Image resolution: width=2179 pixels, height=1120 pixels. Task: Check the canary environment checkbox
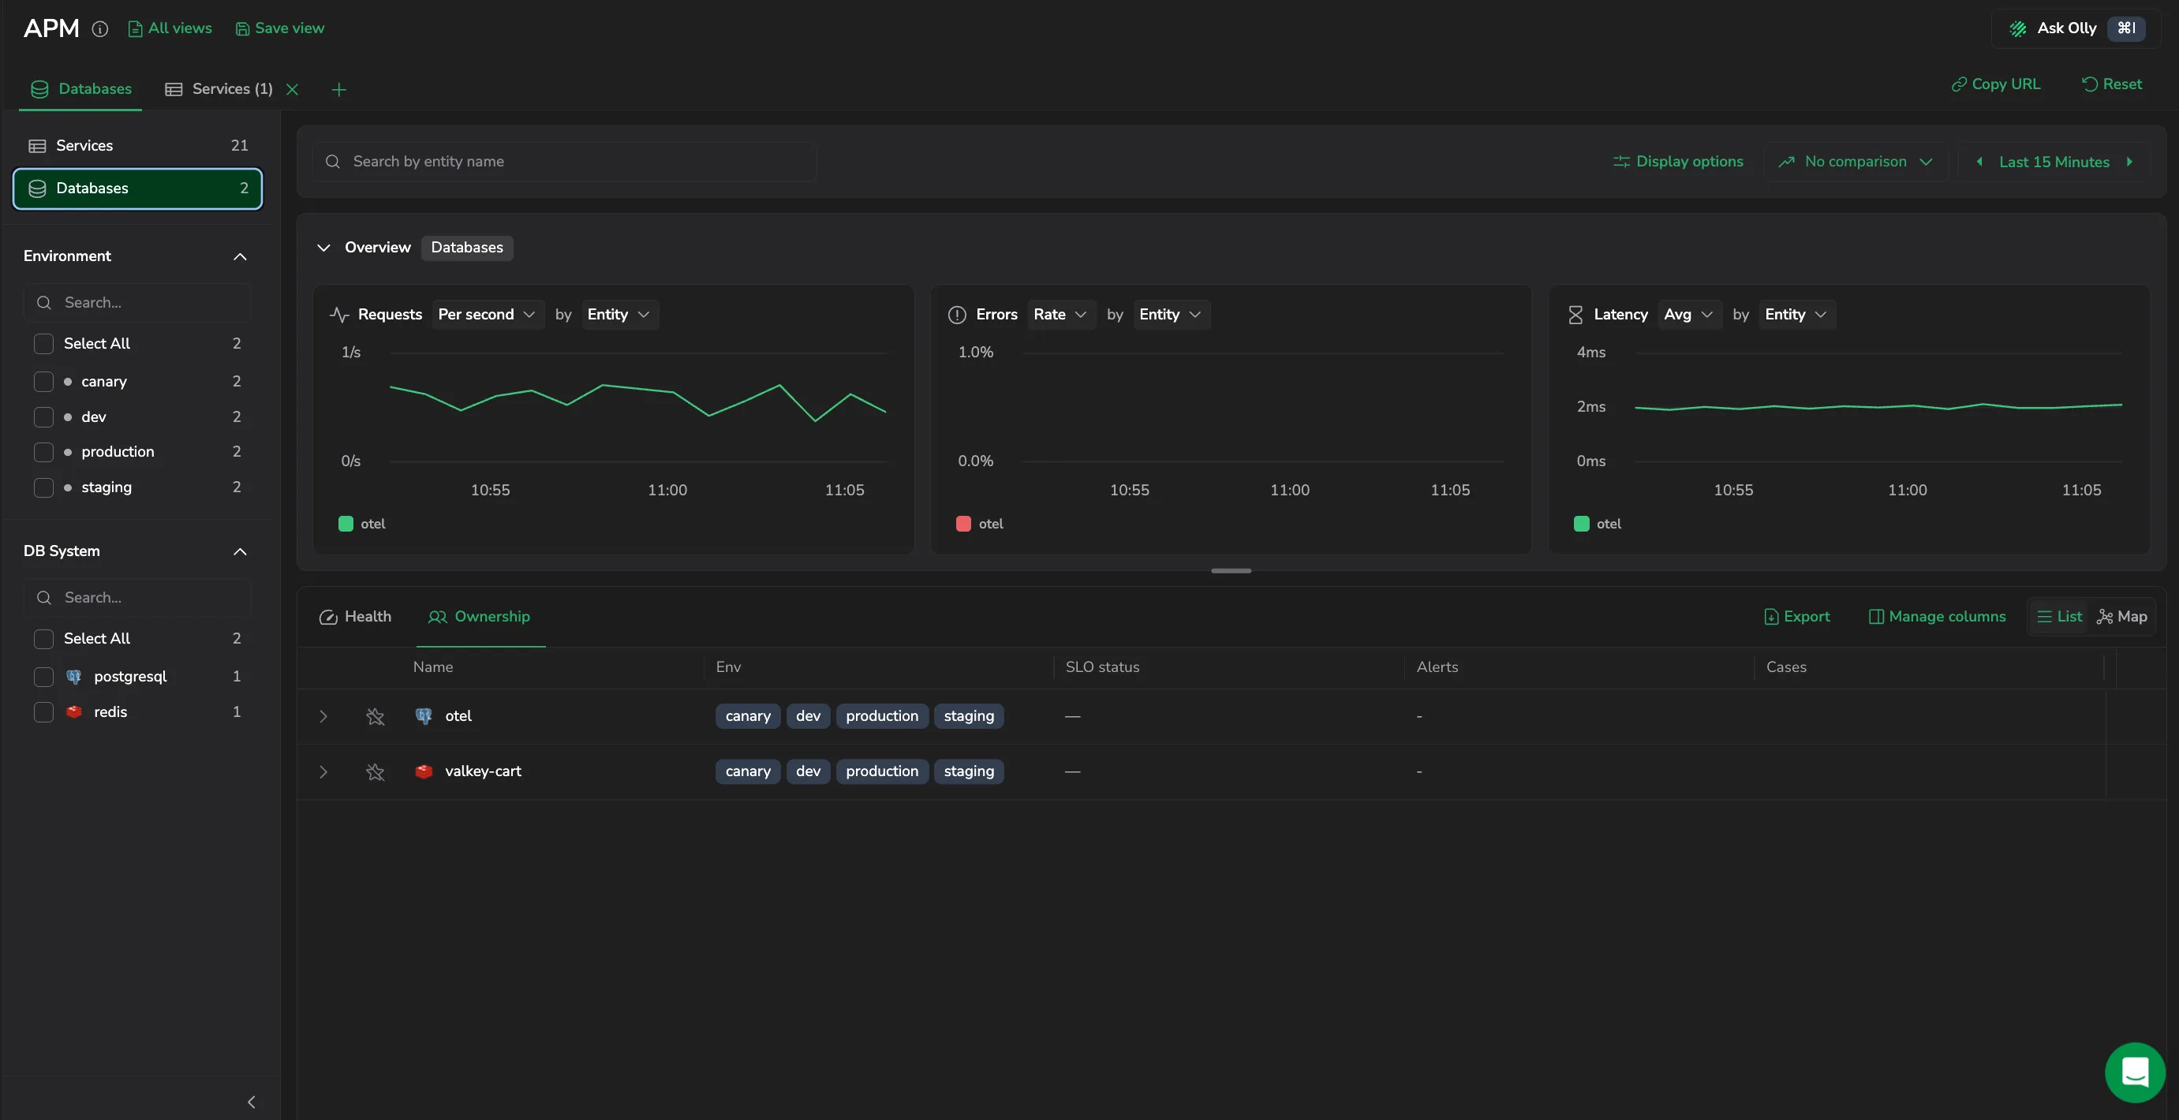click(x=44, y=382)
